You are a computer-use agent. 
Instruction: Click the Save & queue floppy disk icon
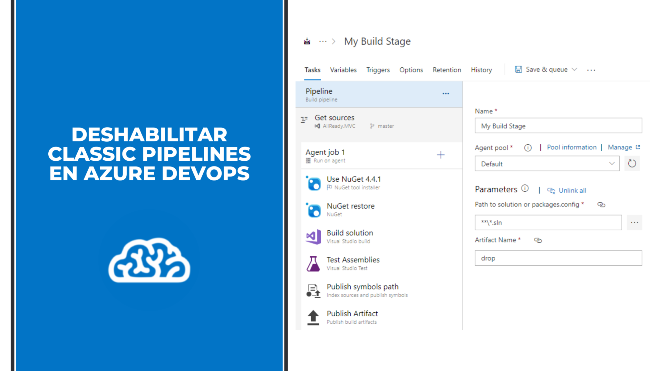[518, 69]
